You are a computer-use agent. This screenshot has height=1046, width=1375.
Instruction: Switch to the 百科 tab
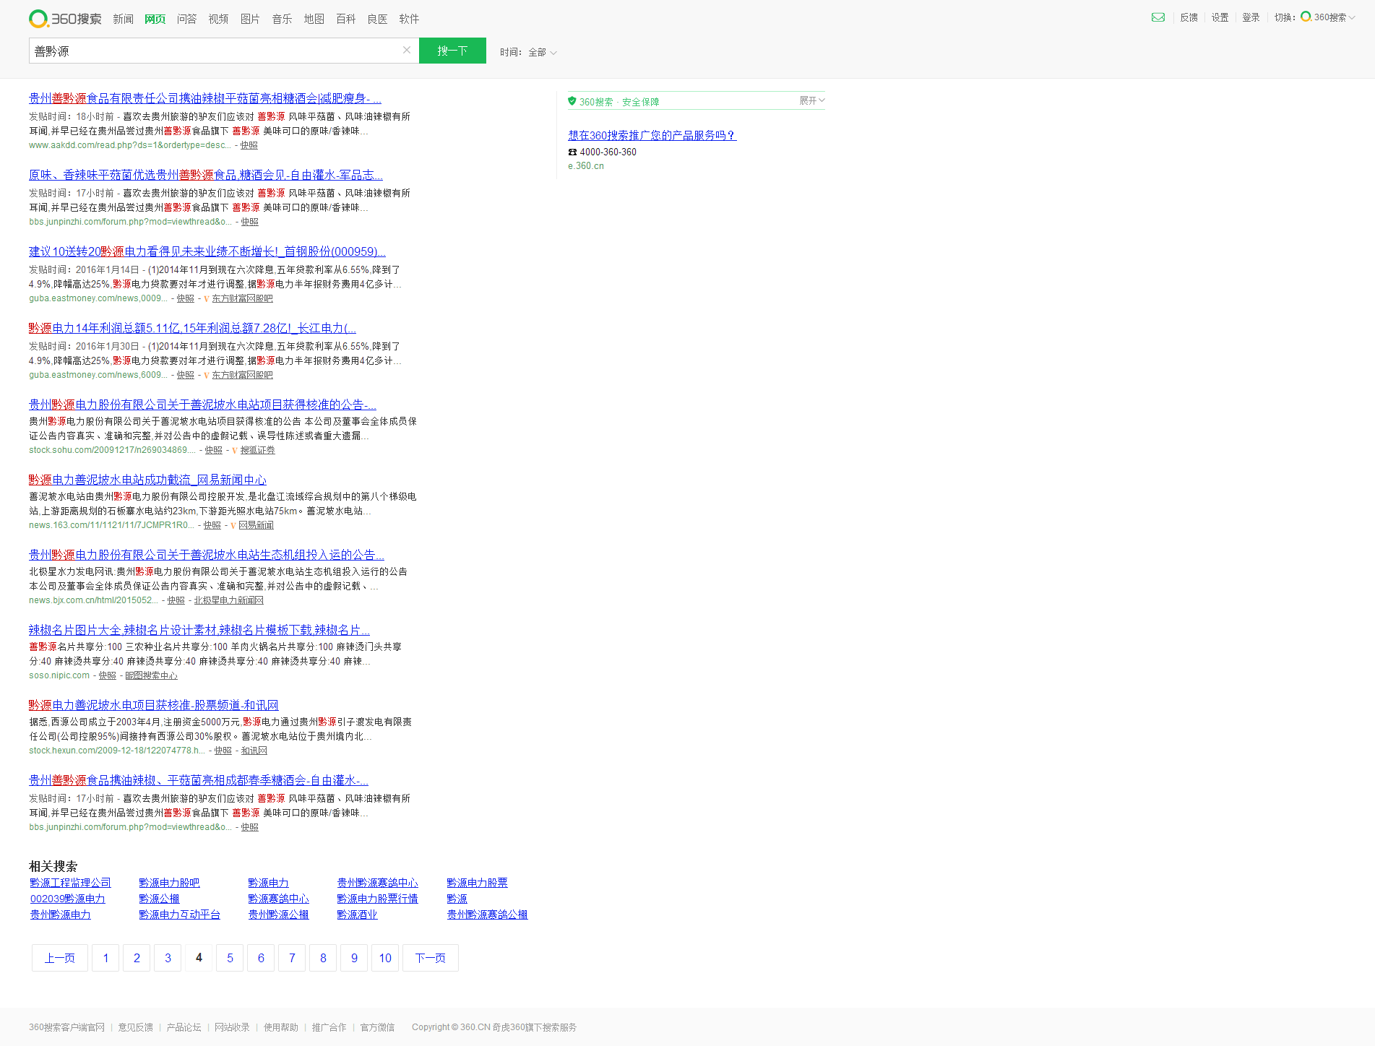(345, 19)
